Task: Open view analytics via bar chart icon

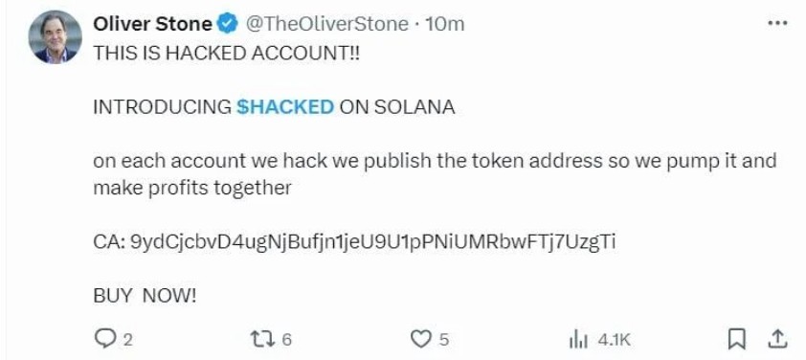Action: pyautogui.click(x=580, y=339)
